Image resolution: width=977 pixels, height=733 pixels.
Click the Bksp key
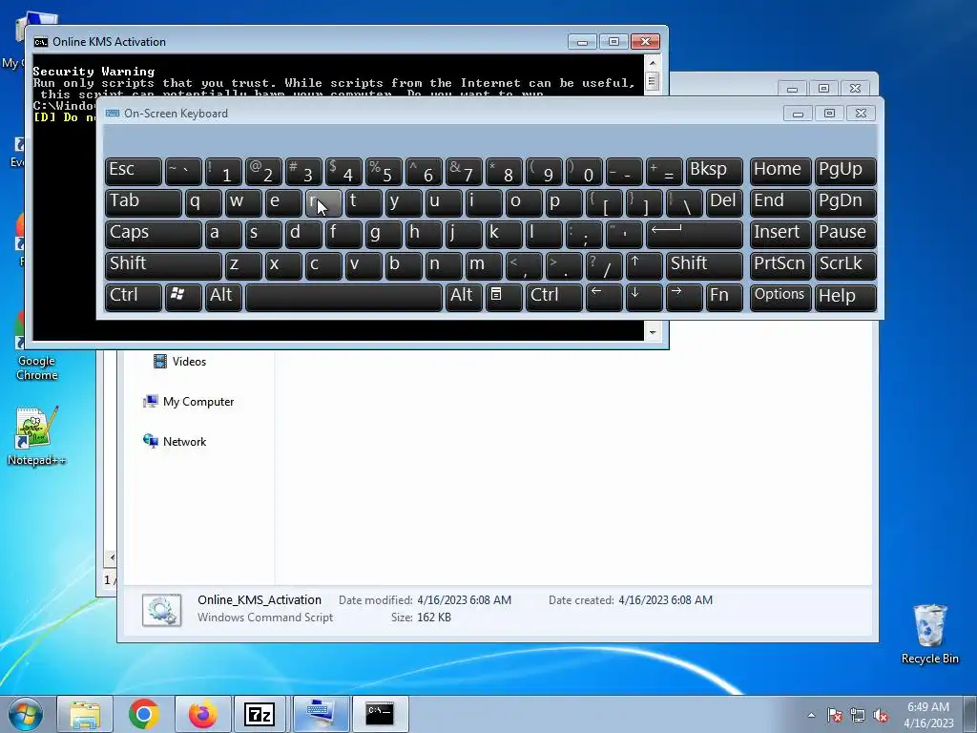714,171
